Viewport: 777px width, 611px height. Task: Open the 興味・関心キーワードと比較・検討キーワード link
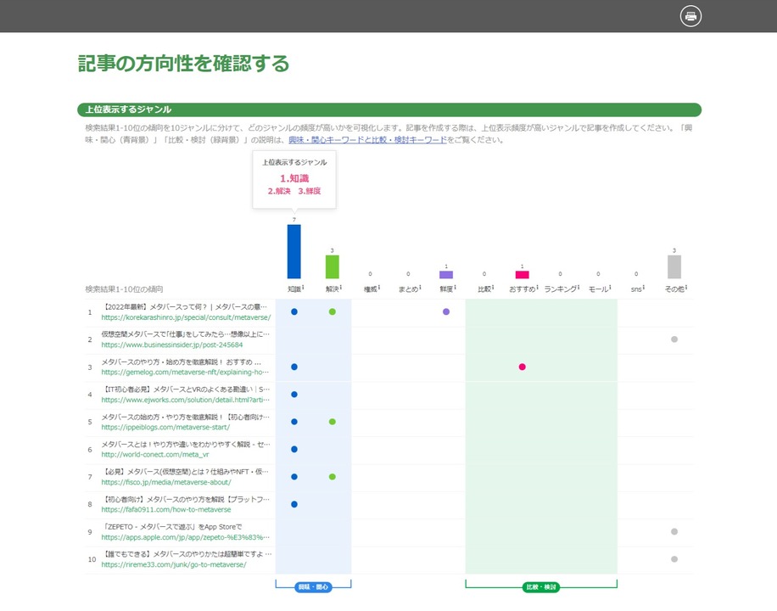(367, 140)
